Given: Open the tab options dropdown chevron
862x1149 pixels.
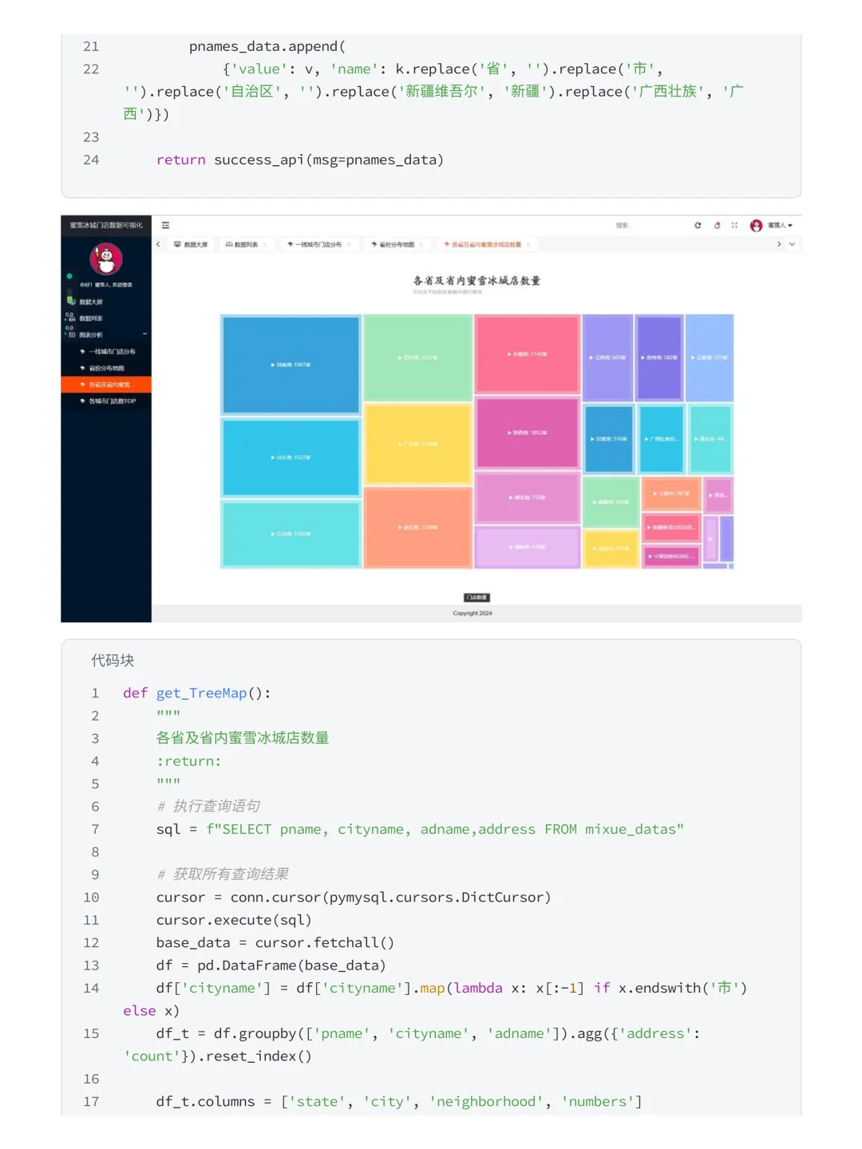Looking at the screenshot, I should pos(792,244).
